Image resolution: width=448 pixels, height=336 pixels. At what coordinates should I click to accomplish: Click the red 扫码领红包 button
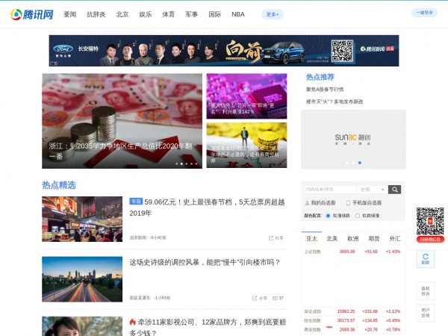click(x=430, y=239)
